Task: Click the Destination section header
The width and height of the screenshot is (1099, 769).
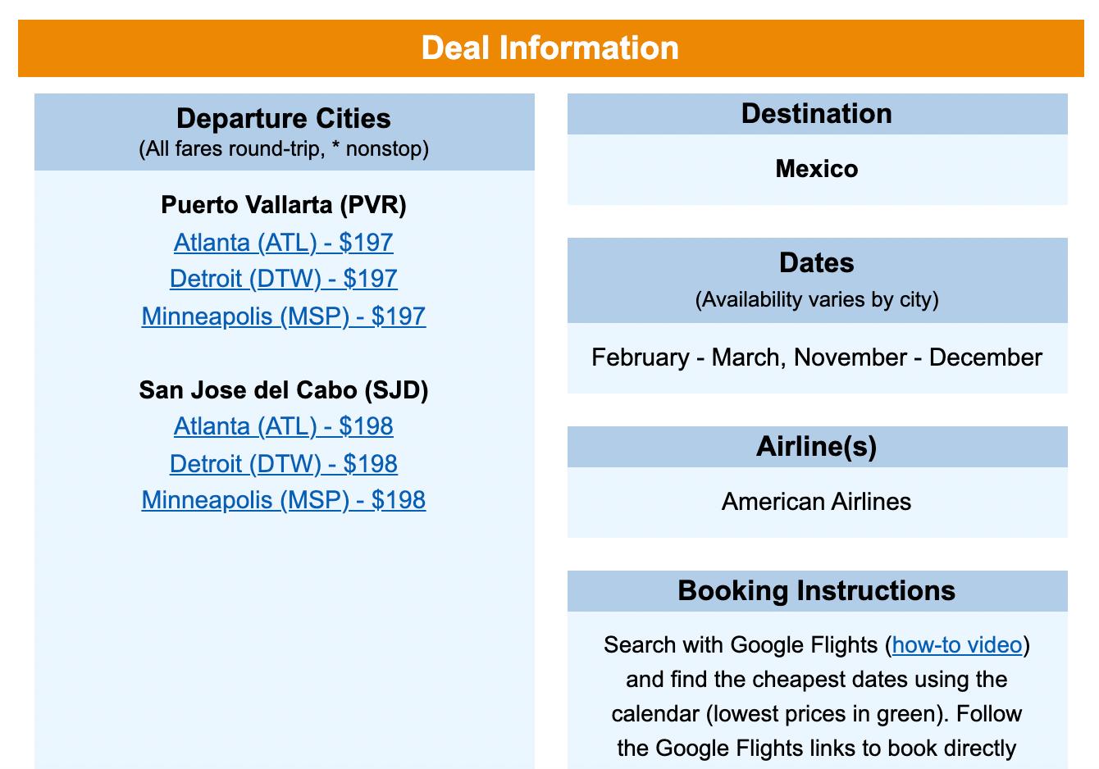Action: 818,114
